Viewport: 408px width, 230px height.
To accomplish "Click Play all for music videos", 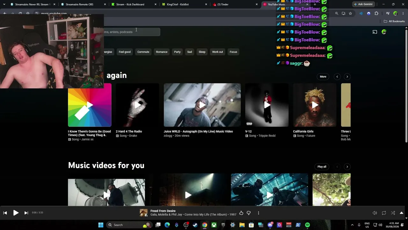I will click(x=322, y=167).
